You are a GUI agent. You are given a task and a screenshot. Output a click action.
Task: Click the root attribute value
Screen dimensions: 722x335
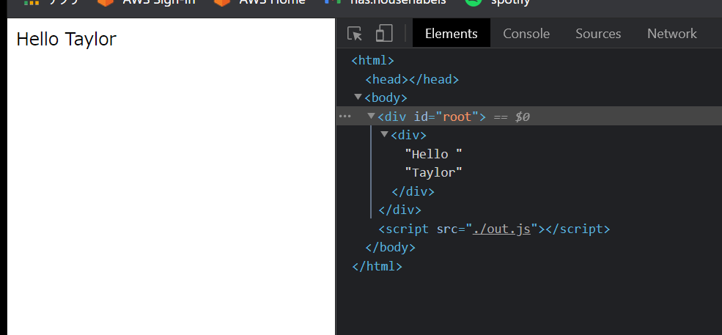457,117
